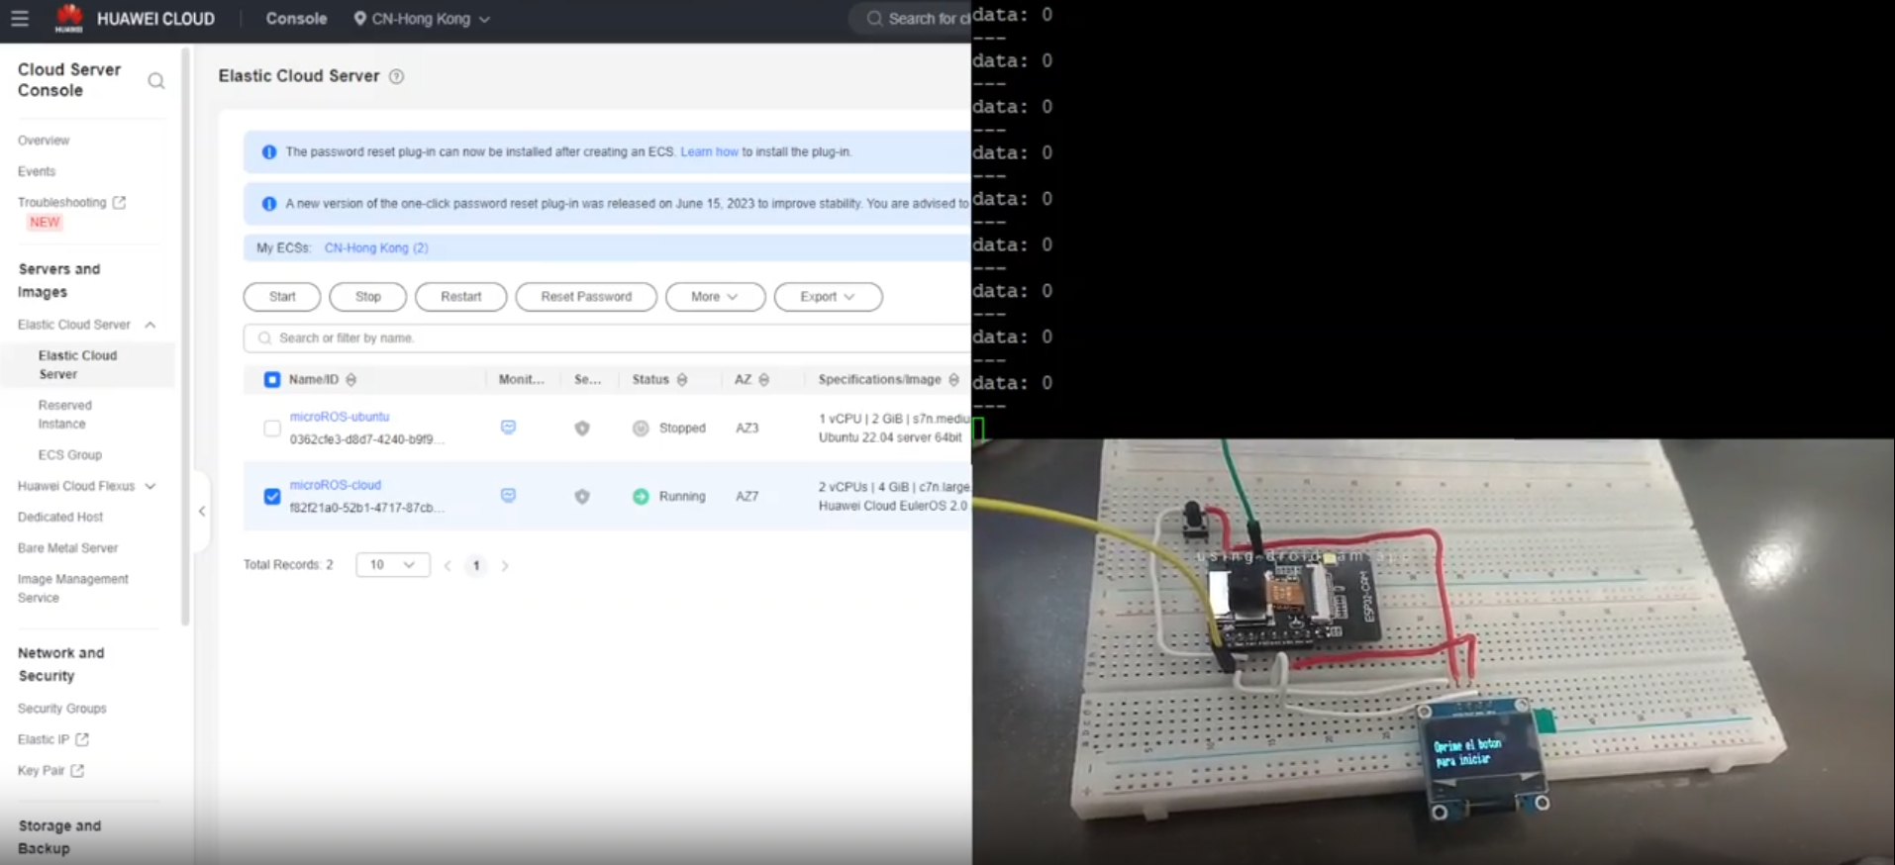Click the Search or filter by name field
This screenshot has height=865, width=1895.
pyautogui.click(x=607, y=338)
